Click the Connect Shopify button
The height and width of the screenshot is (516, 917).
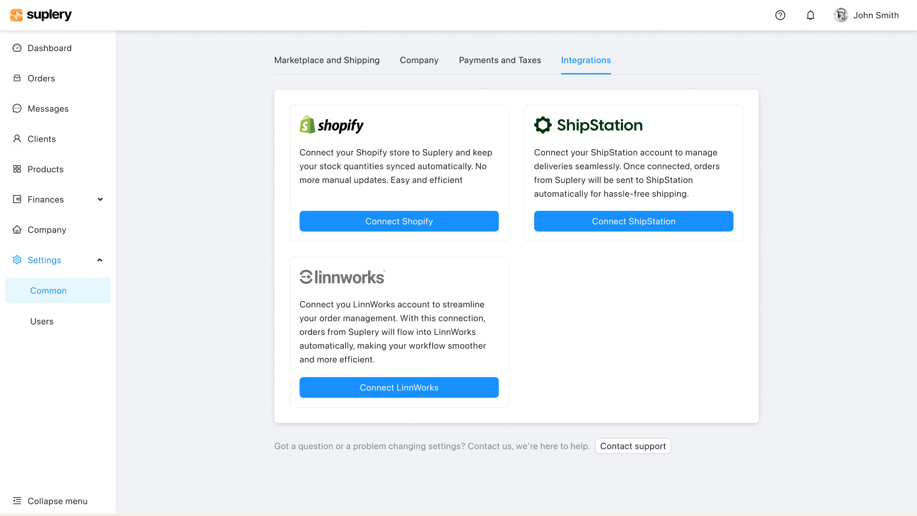pos(399,221)
